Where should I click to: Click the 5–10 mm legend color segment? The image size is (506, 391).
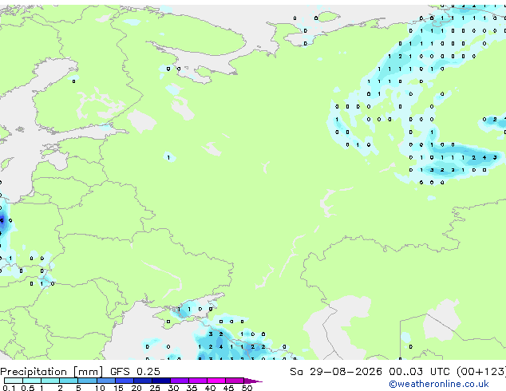[x=87, y=381]
